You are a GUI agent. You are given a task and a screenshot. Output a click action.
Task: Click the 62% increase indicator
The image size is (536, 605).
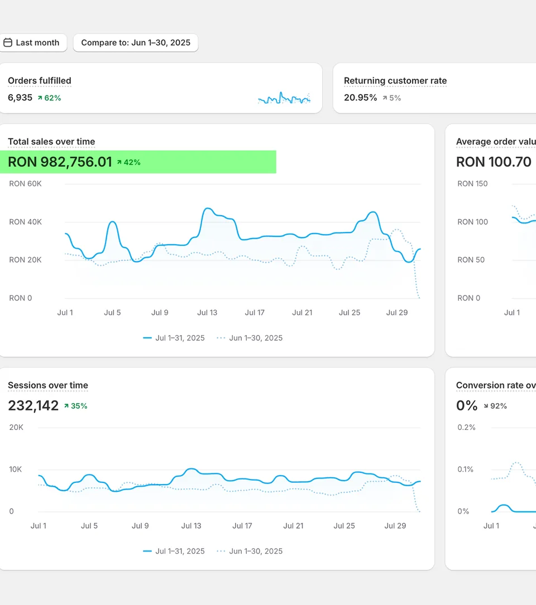click(50, 98)
